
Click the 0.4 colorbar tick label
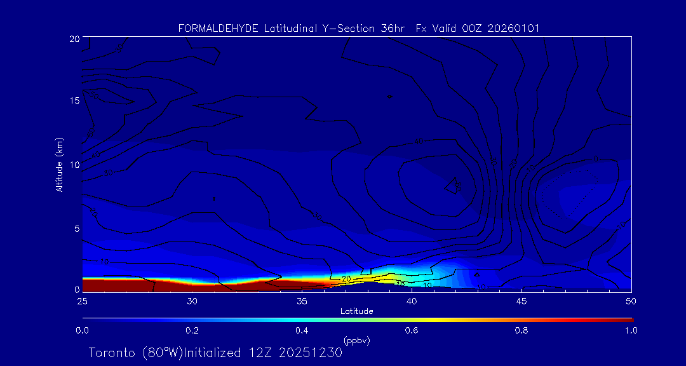[302, 330]
